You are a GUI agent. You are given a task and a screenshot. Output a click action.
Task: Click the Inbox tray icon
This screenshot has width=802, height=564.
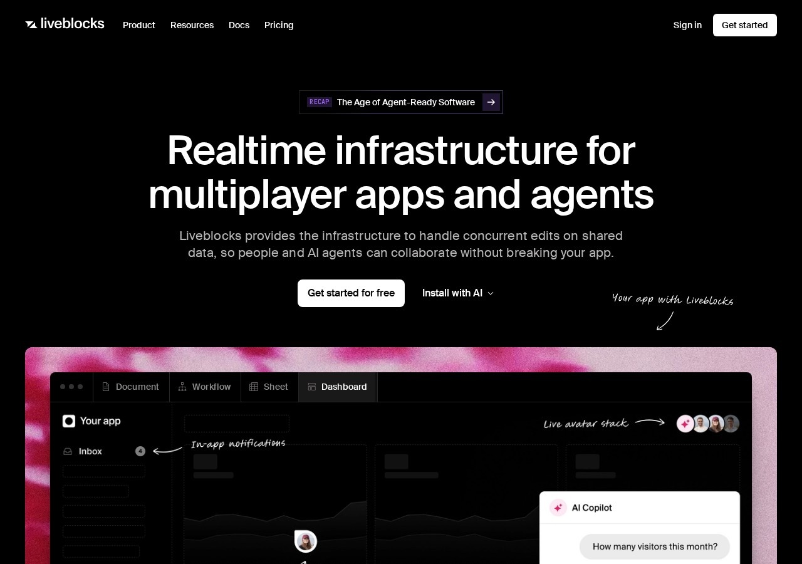[x=68, y=451]
